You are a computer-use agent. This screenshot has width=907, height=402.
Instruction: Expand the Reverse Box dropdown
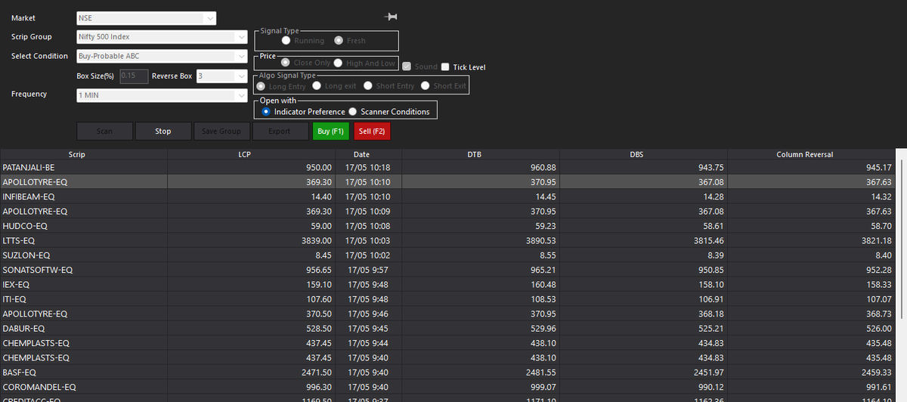pyautogui.click(x=221, y=76)
